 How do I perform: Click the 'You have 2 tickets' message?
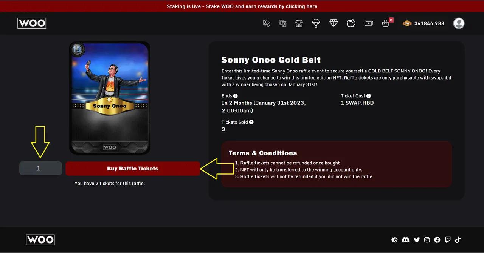[x=110, y=184]
